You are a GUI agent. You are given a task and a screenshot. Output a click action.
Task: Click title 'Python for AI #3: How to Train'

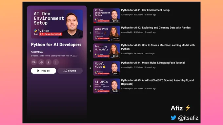pyautogui.click(x=158, y=47)
